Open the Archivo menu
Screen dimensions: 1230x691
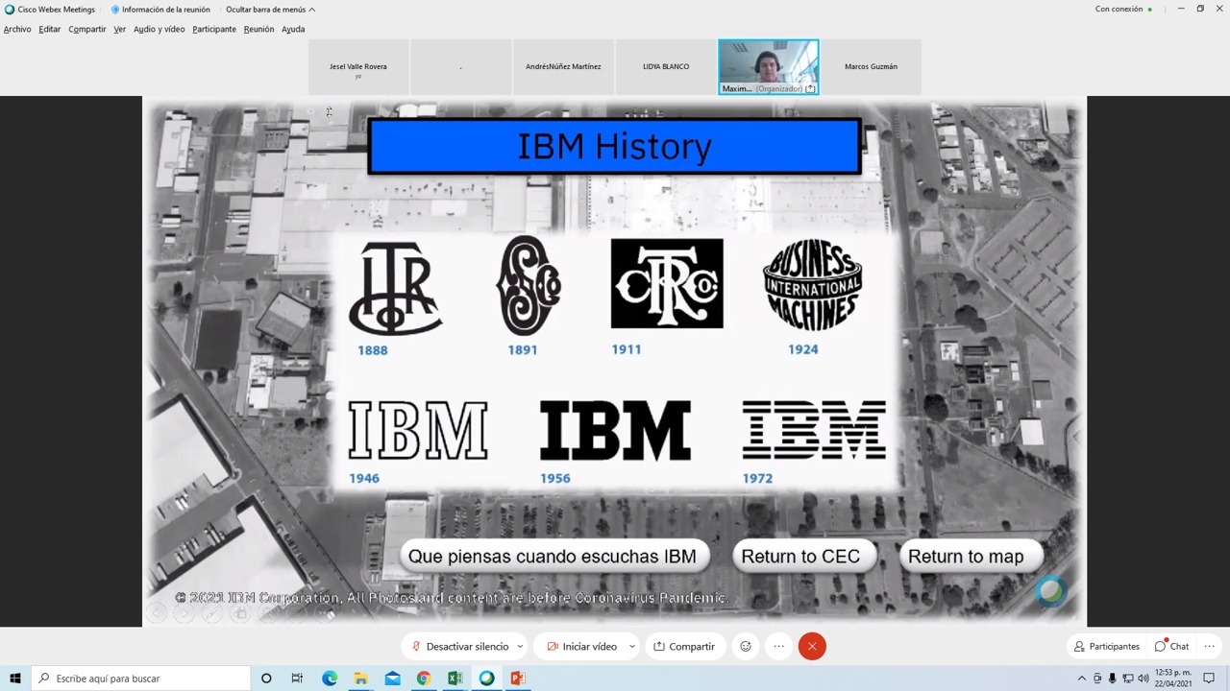pyautogui.click(x=17, y=29)
